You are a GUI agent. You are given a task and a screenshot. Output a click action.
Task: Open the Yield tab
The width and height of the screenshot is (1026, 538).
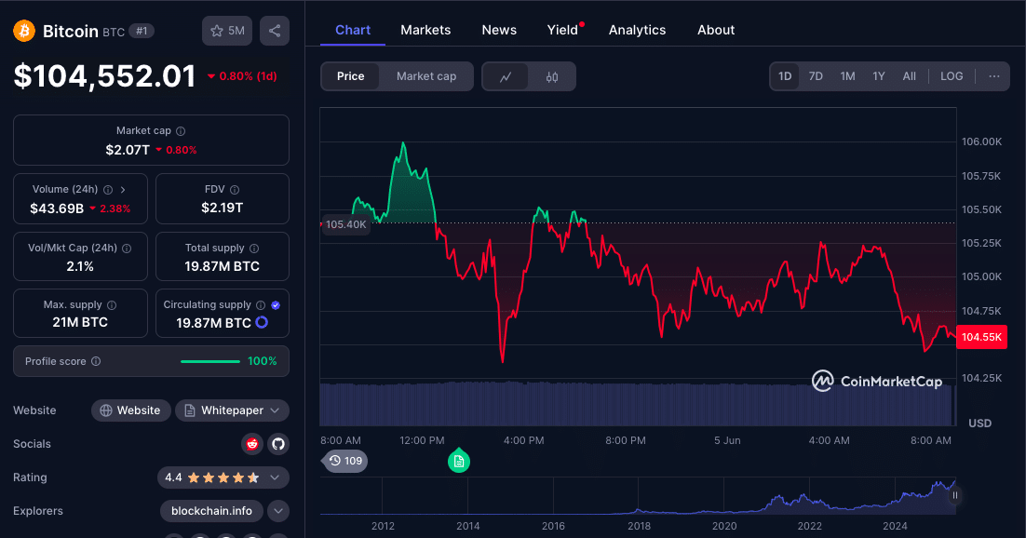(562, 30)
